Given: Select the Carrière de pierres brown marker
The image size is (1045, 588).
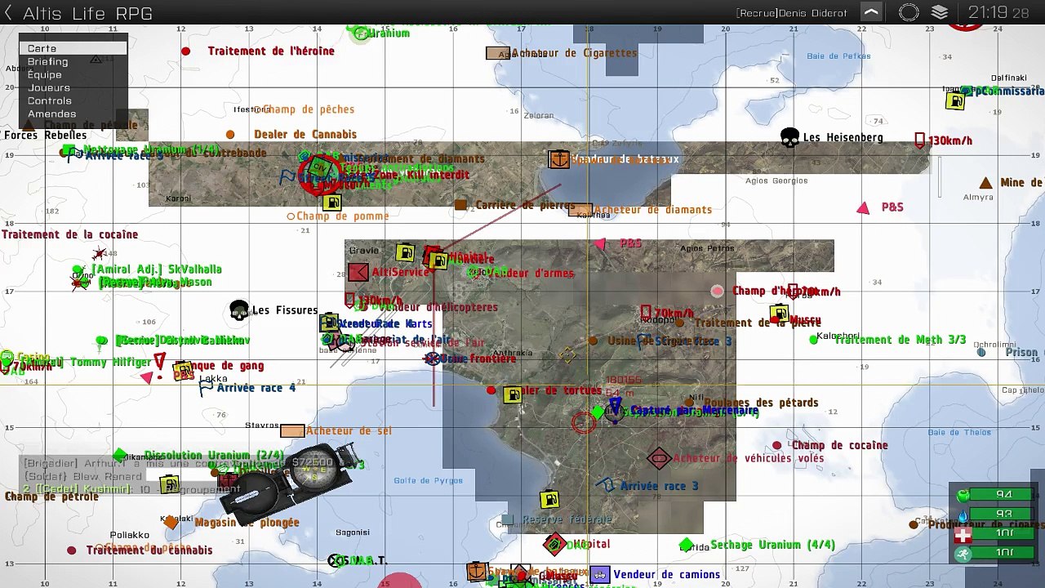Looking at the screenshot, I should tap(460, 206).
